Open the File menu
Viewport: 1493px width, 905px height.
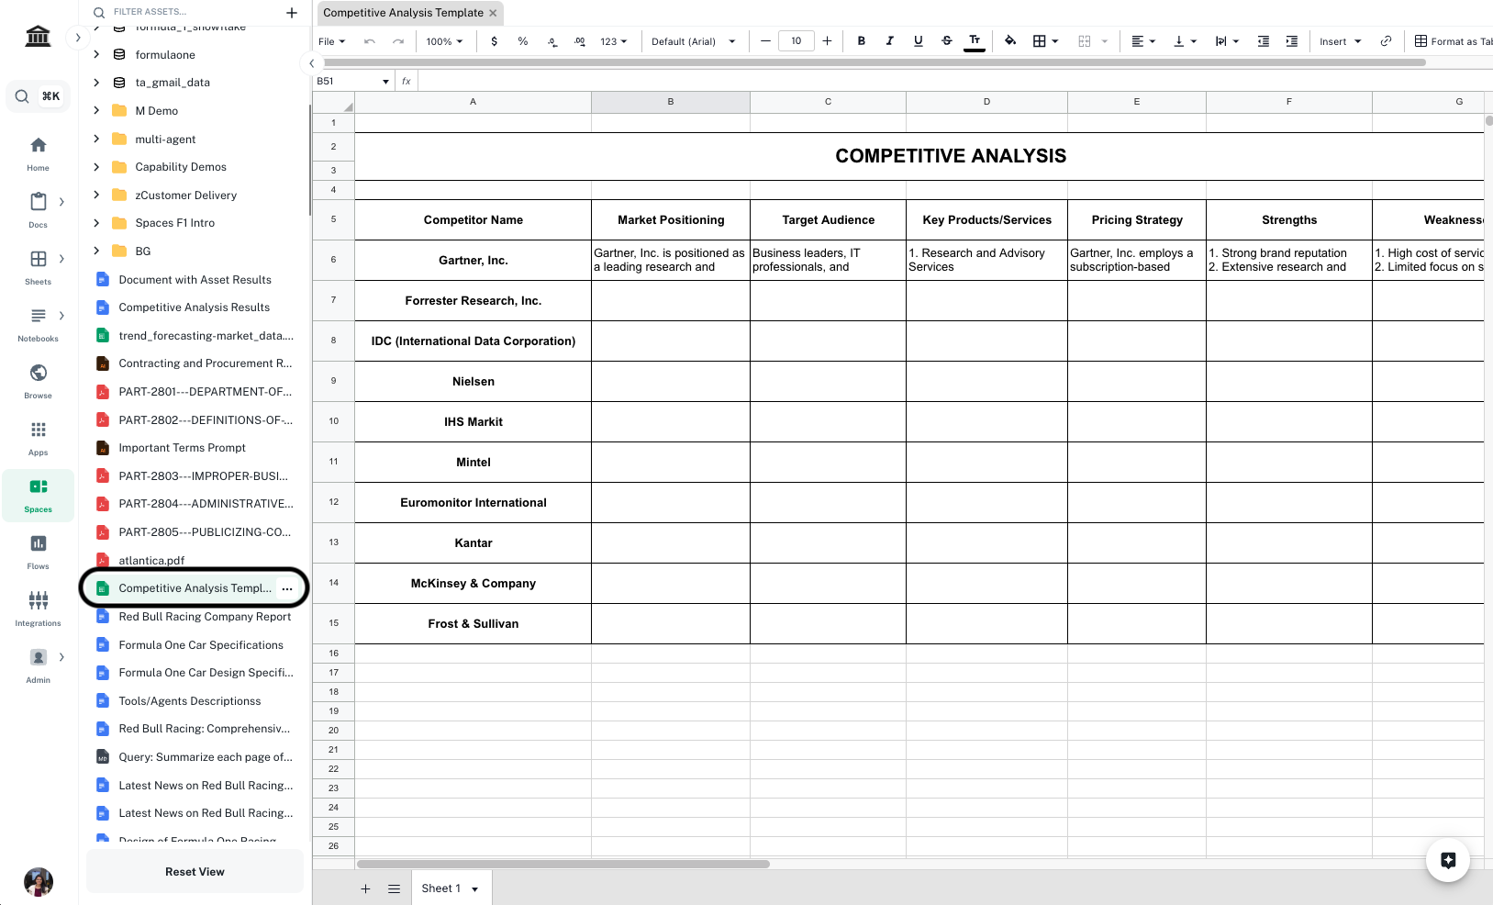pos(331,41)
